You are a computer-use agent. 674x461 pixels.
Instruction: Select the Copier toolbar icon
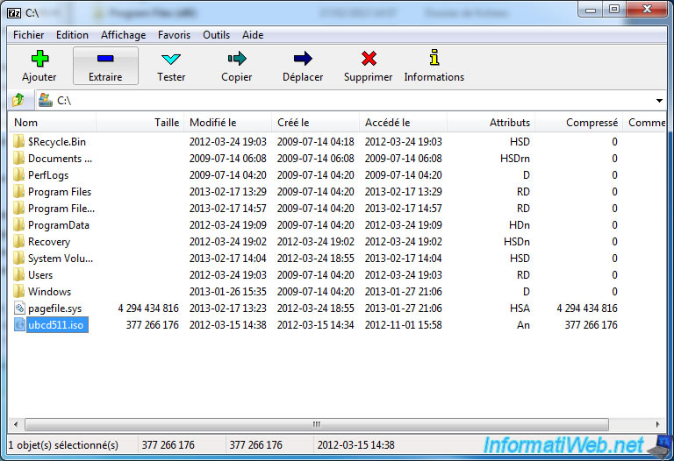pos(236,60)
